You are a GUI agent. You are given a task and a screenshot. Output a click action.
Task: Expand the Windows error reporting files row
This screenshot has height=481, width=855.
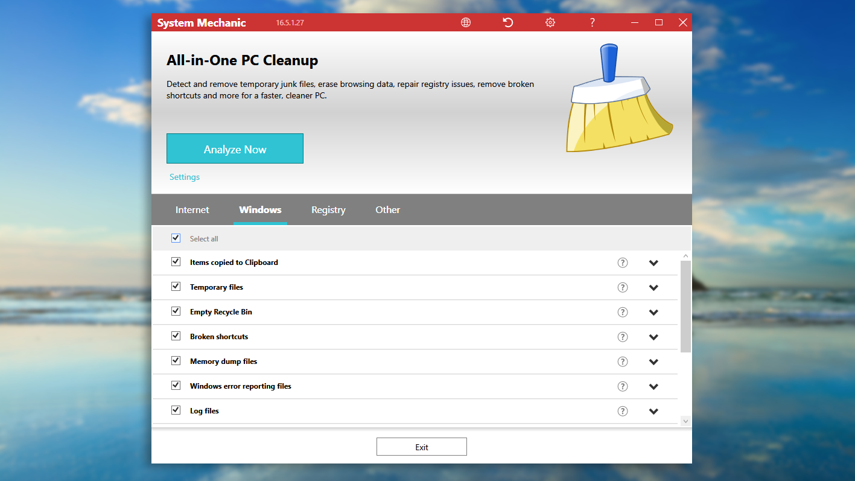(653, 387)
